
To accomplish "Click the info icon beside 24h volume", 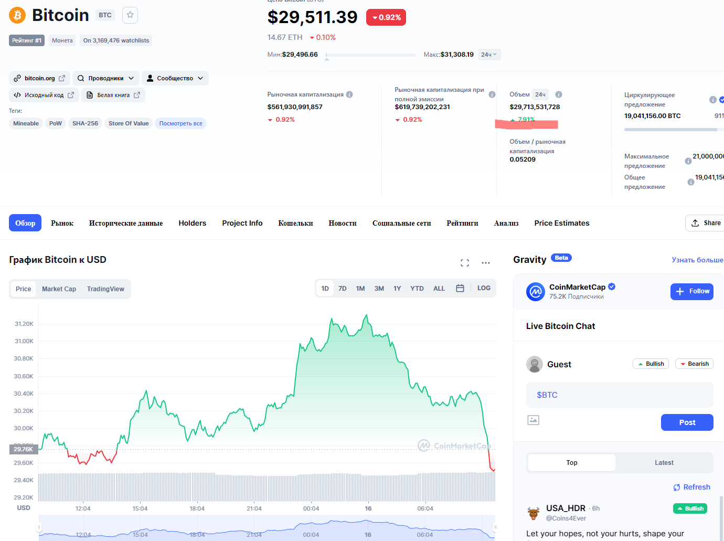I will point(559,94).
